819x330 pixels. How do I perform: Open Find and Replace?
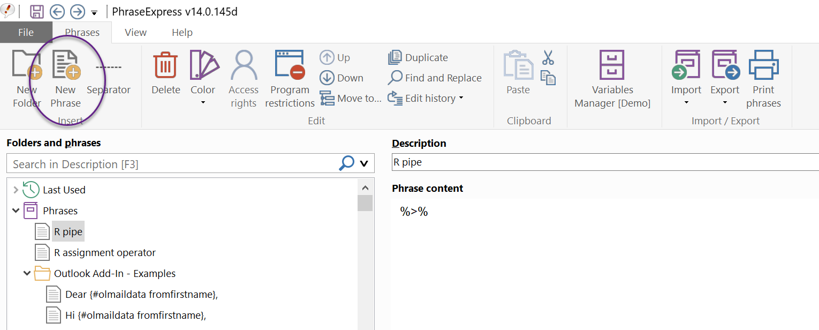[x=435, y=78]
